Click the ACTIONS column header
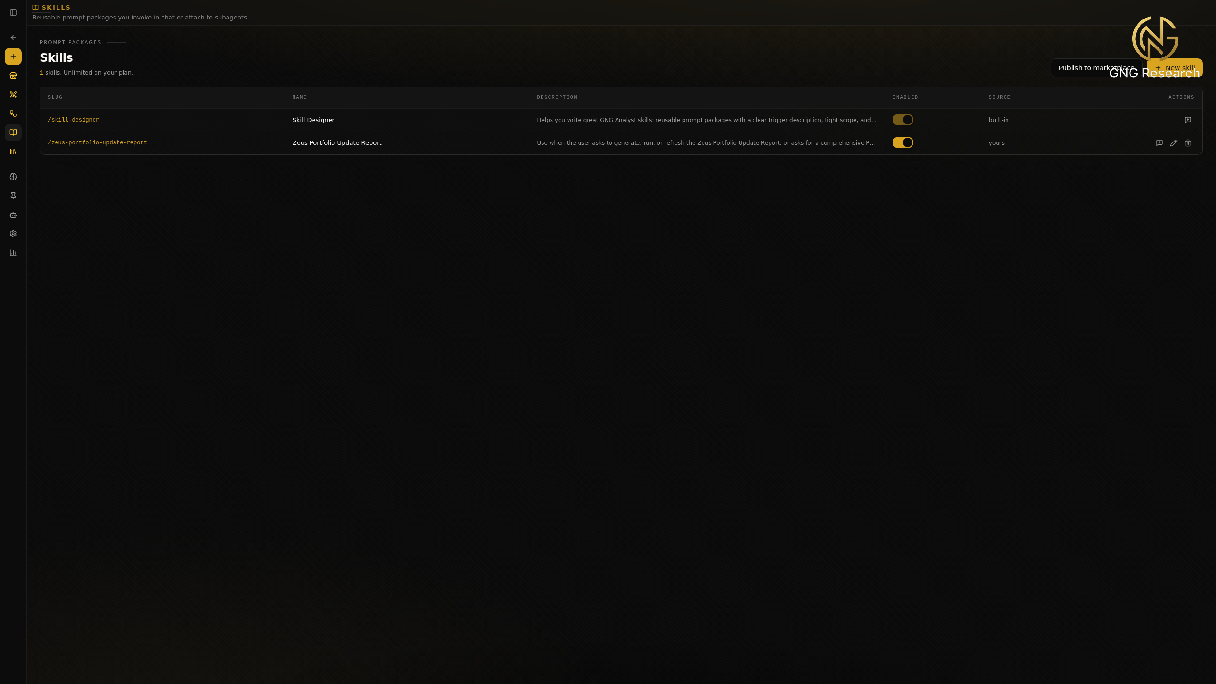 pyautogui.click(x=1181, y=97)
